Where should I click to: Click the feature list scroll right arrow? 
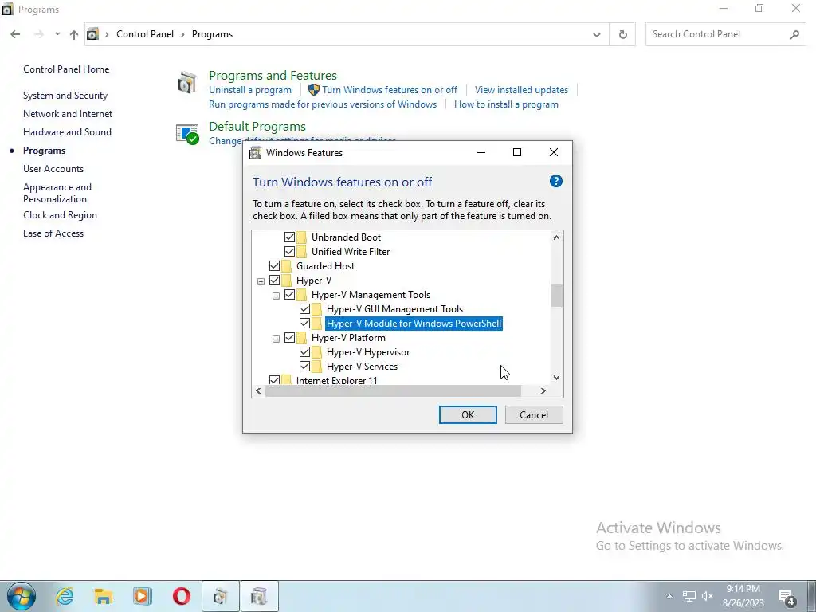543,390
